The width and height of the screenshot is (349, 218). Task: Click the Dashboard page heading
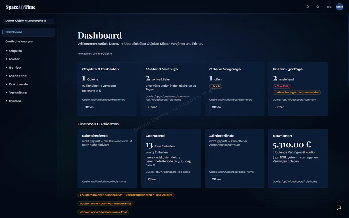coord(100,35)
